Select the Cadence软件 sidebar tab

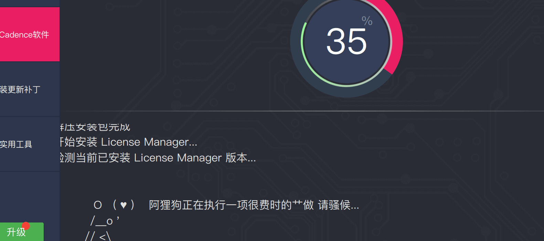click(x=30, y=34)
